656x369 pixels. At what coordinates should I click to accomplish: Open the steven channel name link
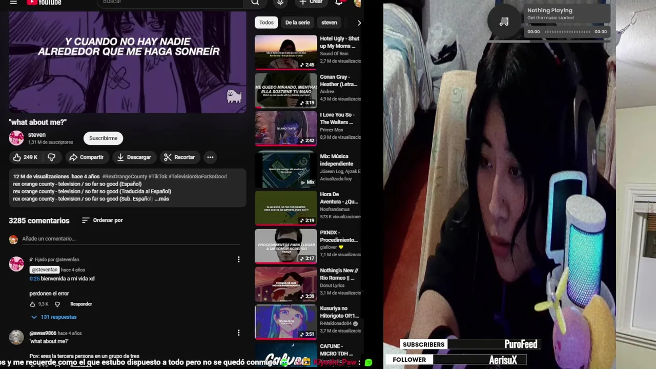(x=37, y=135)
